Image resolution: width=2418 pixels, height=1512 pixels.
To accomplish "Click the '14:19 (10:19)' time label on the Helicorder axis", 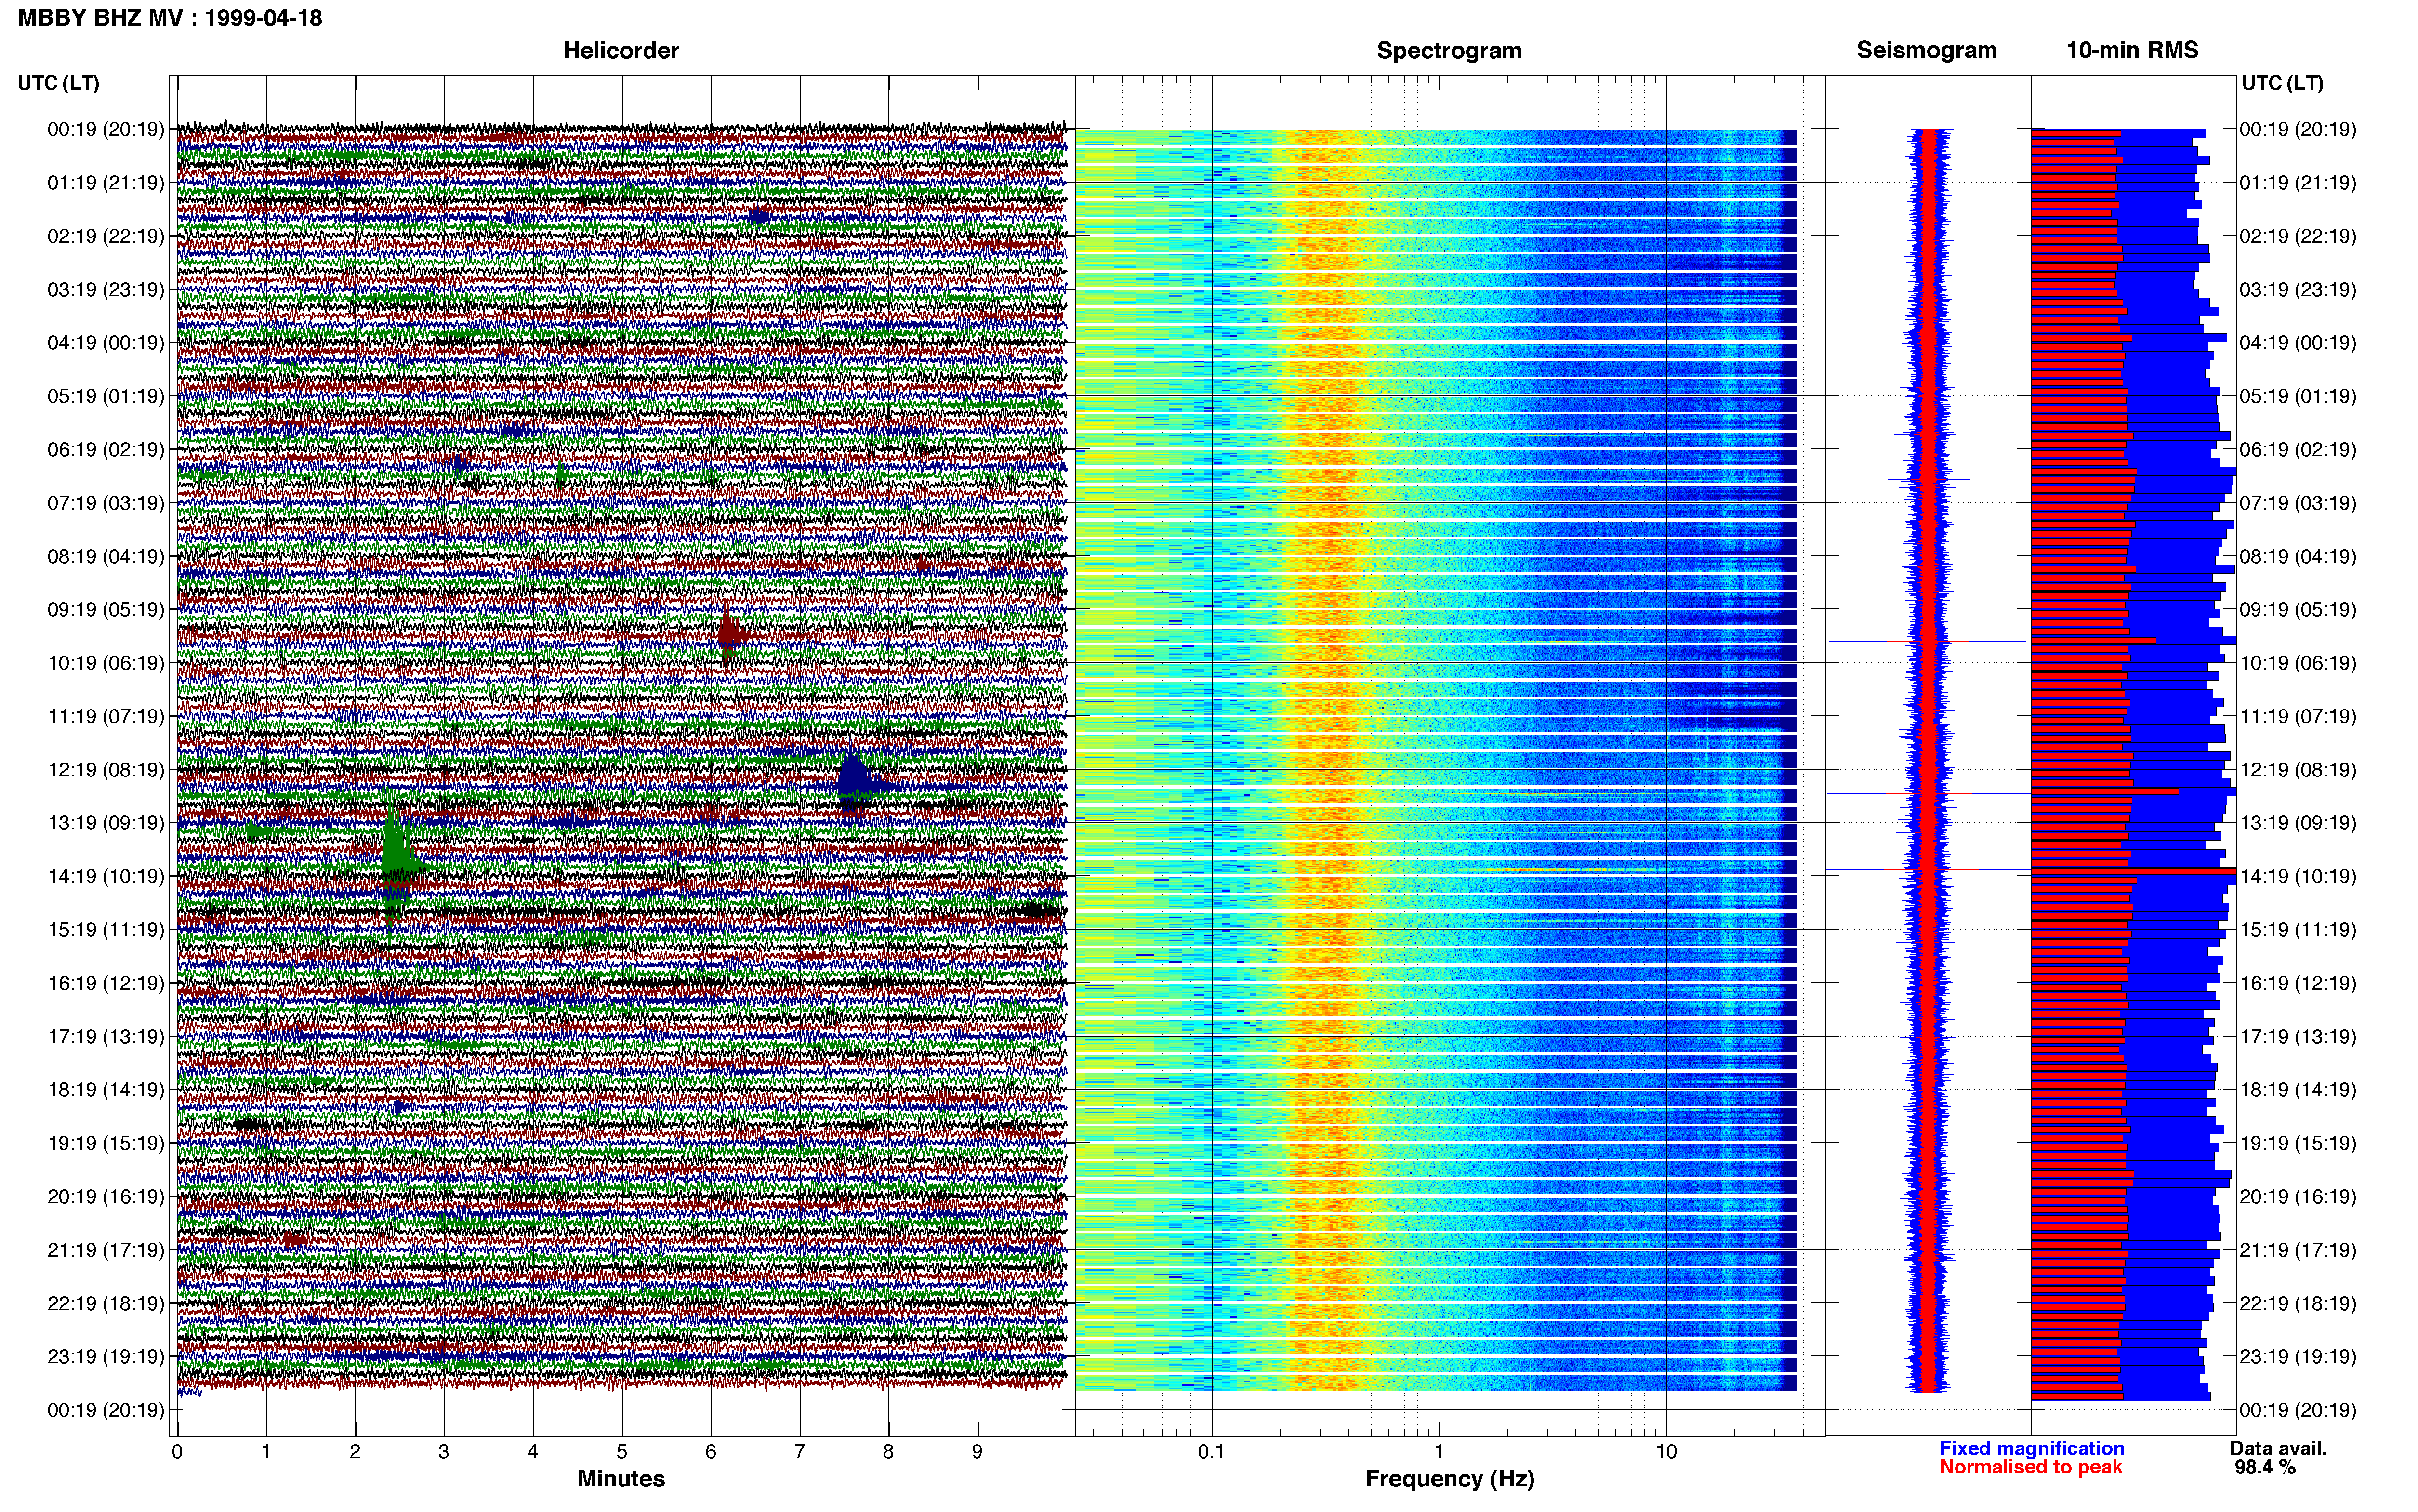I will point(106,876).
